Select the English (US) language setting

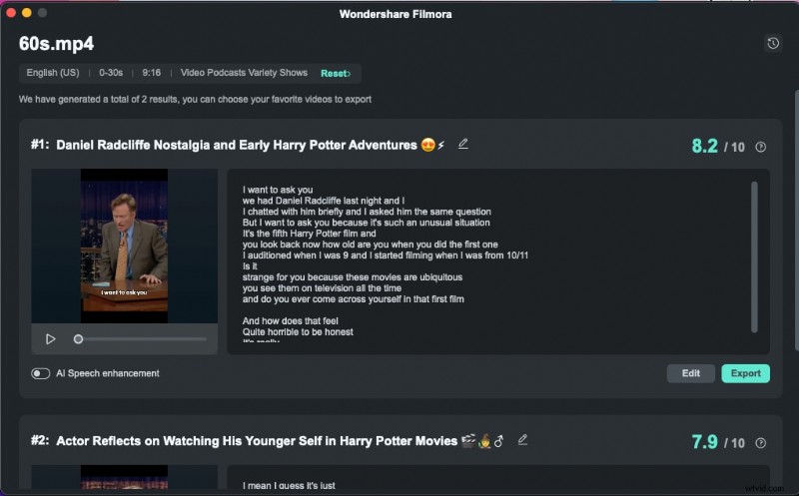pos(54,73)
